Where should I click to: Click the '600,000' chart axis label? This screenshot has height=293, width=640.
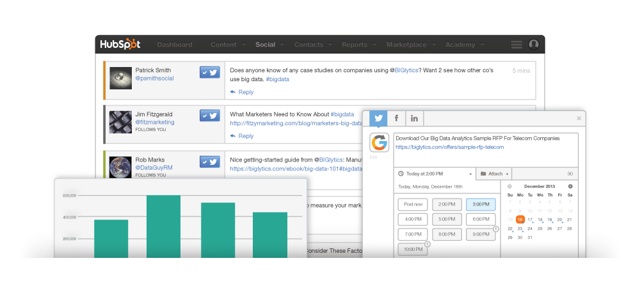point(69,196)
